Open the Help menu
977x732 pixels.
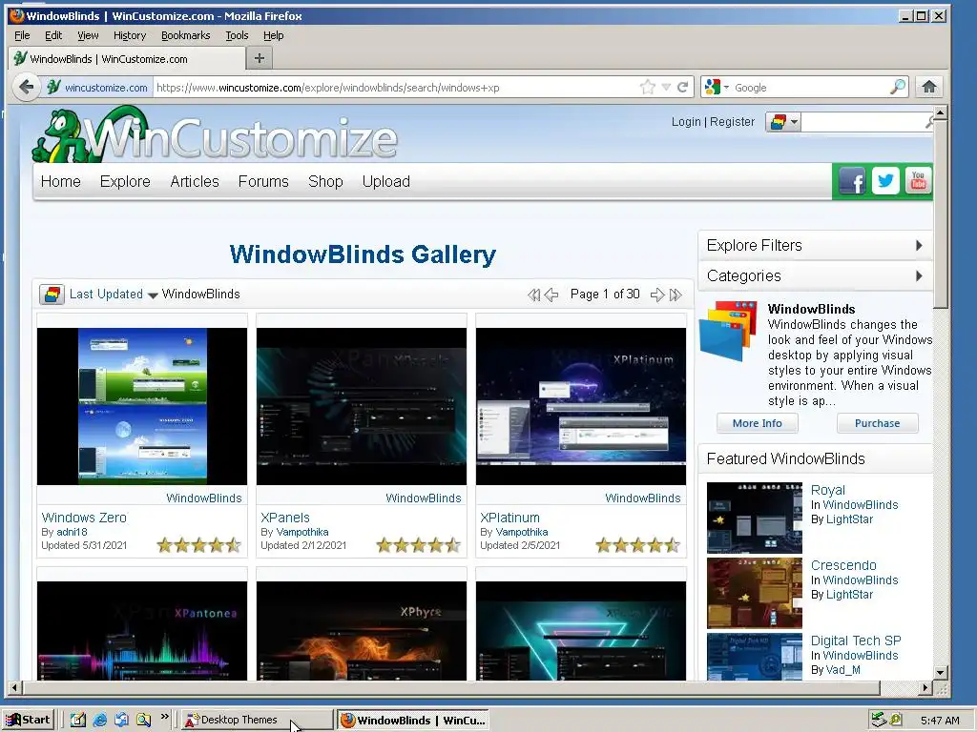[273, 35]
